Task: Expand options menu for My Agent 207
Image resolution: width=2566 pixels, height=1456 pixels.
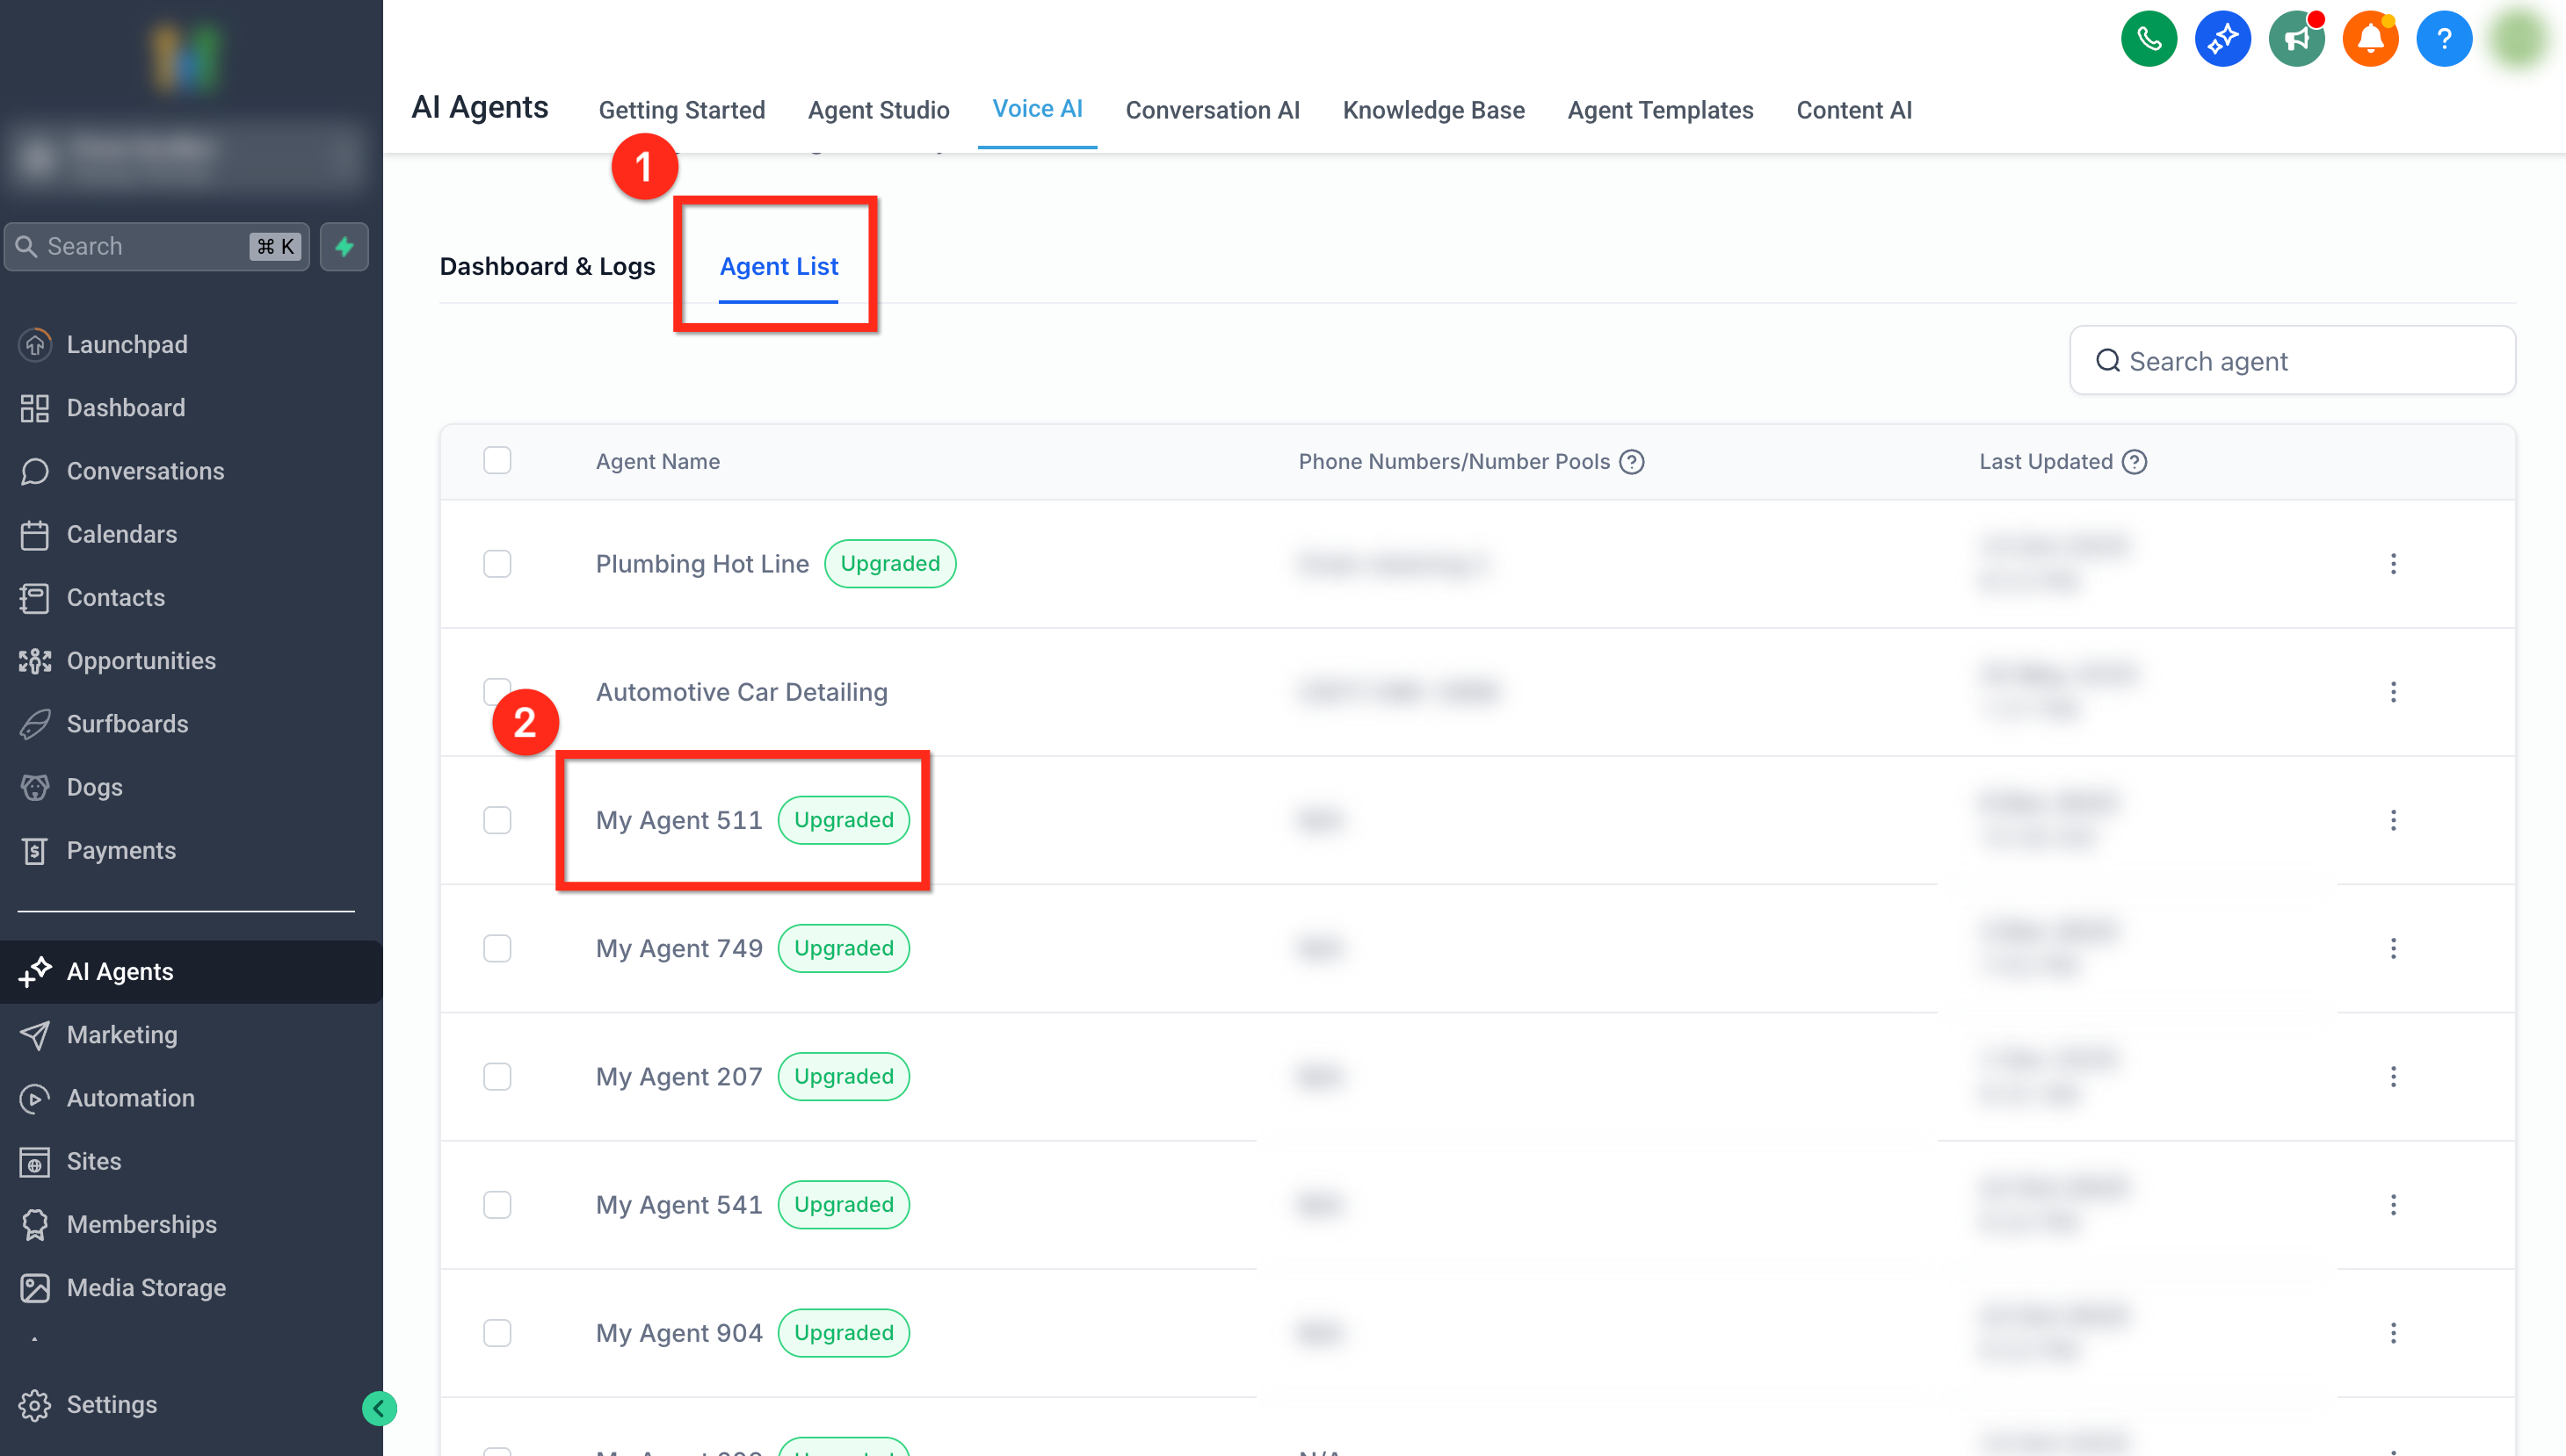Action: click(x=2393, y=1076)
